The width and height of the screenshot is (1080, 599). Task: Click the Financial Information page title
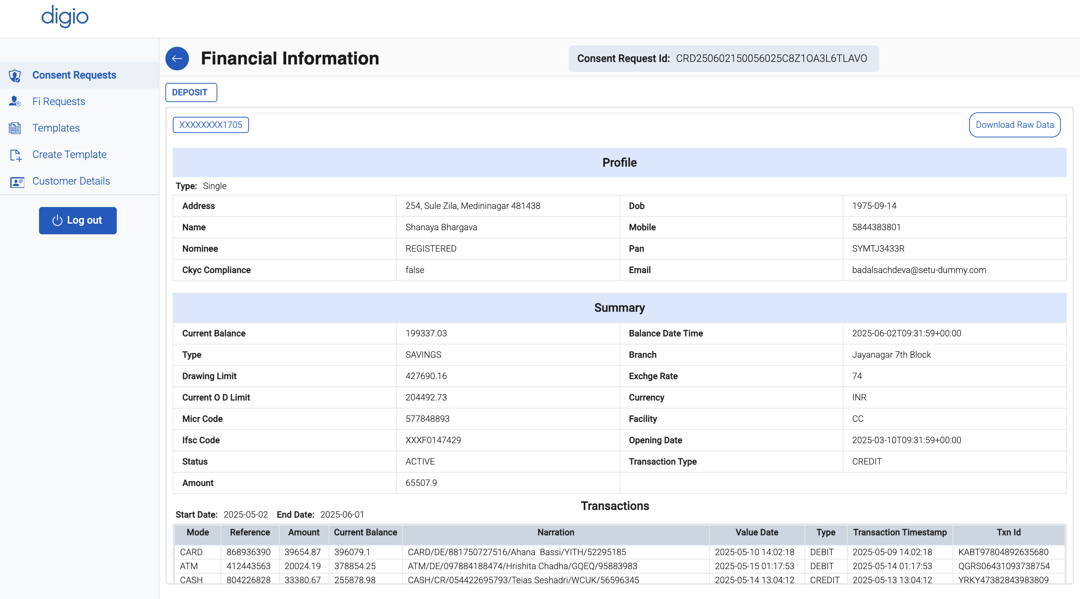pyautogui.click(x=290, y=58)
